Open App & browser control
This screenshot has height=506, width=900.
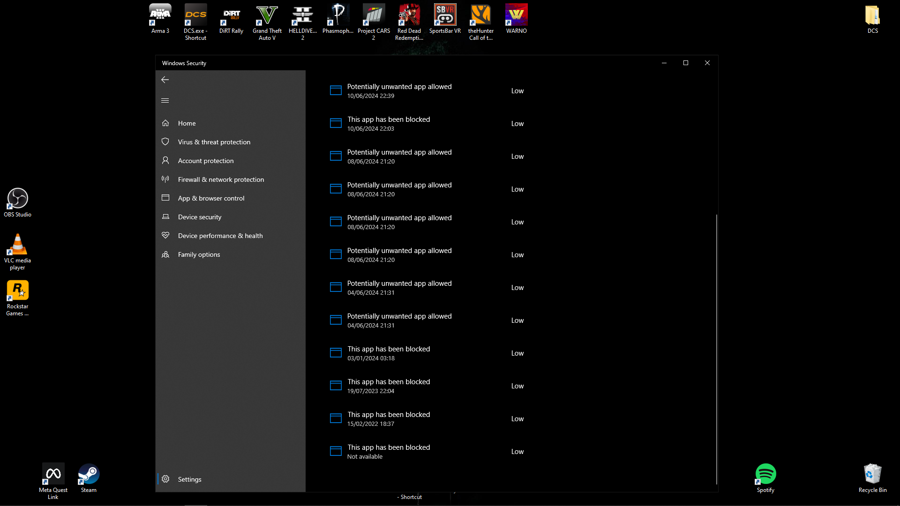point(231,198)
